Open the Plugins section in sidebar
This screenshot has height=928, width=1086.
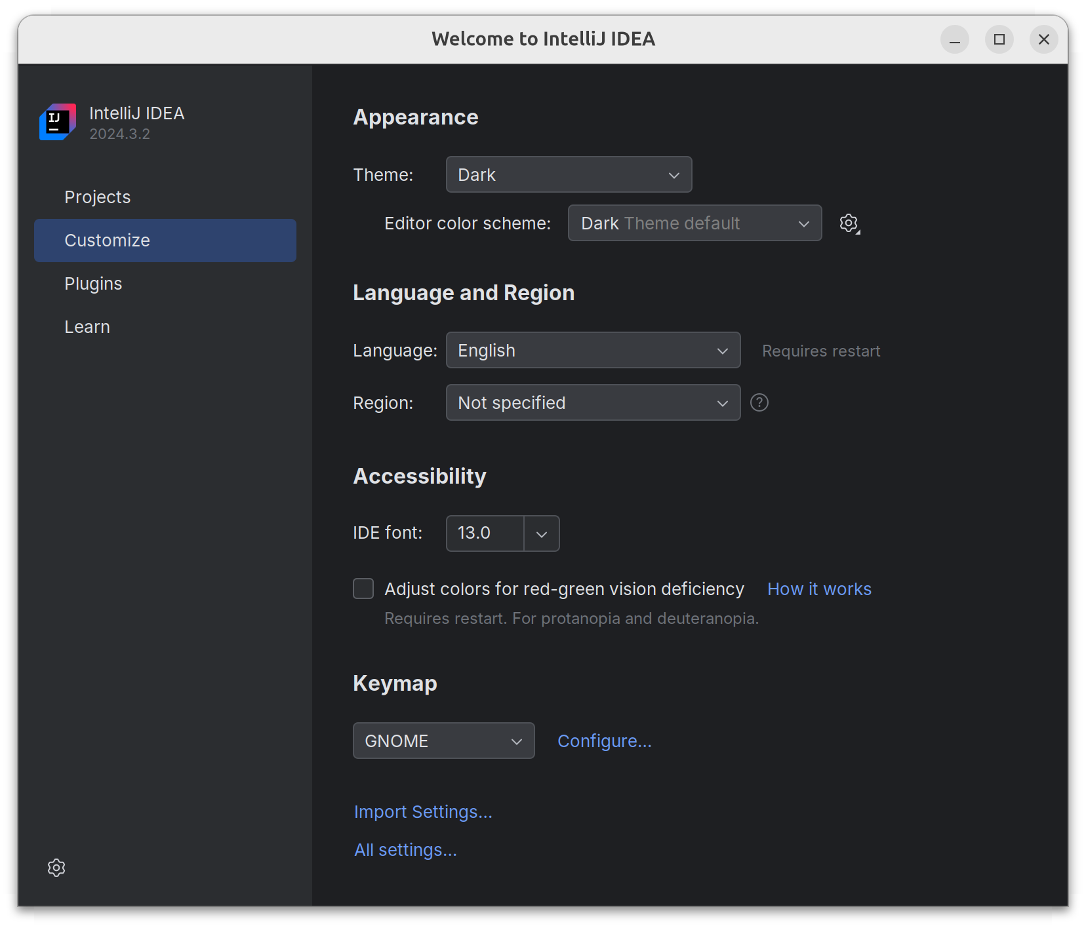point(93,284)
